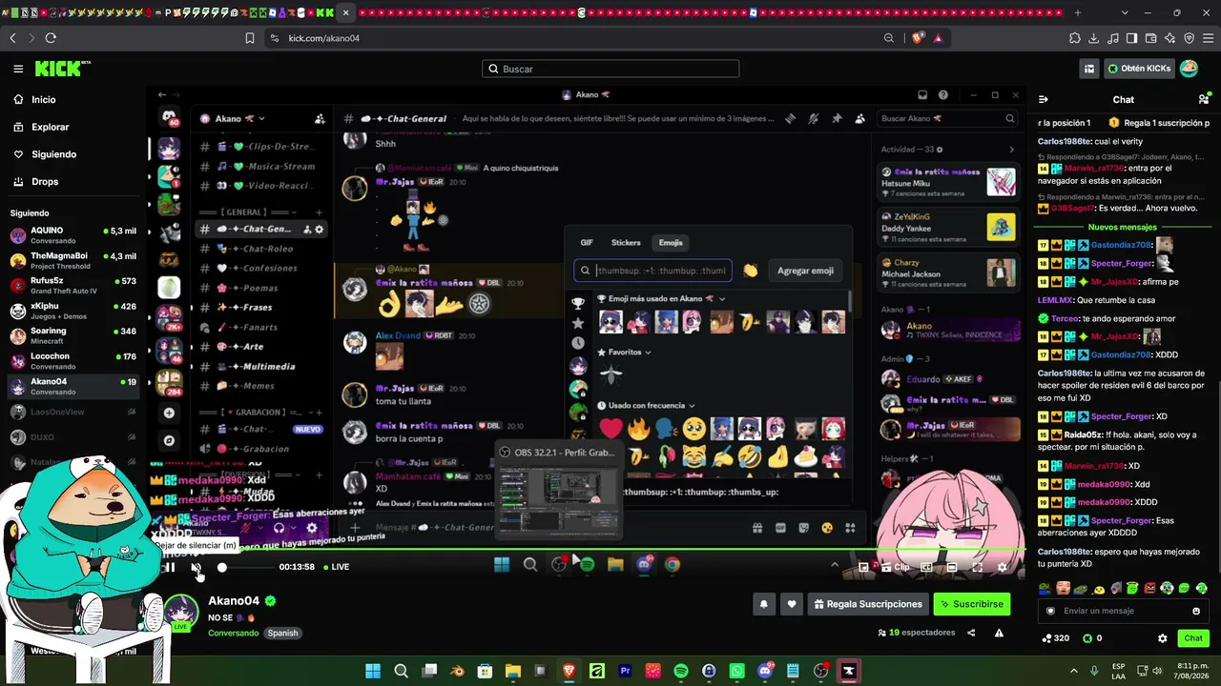Open the Kick inbox icon beside Obtén KICKs
The width and height of the screenshot is (1221, 686).
1088,69
